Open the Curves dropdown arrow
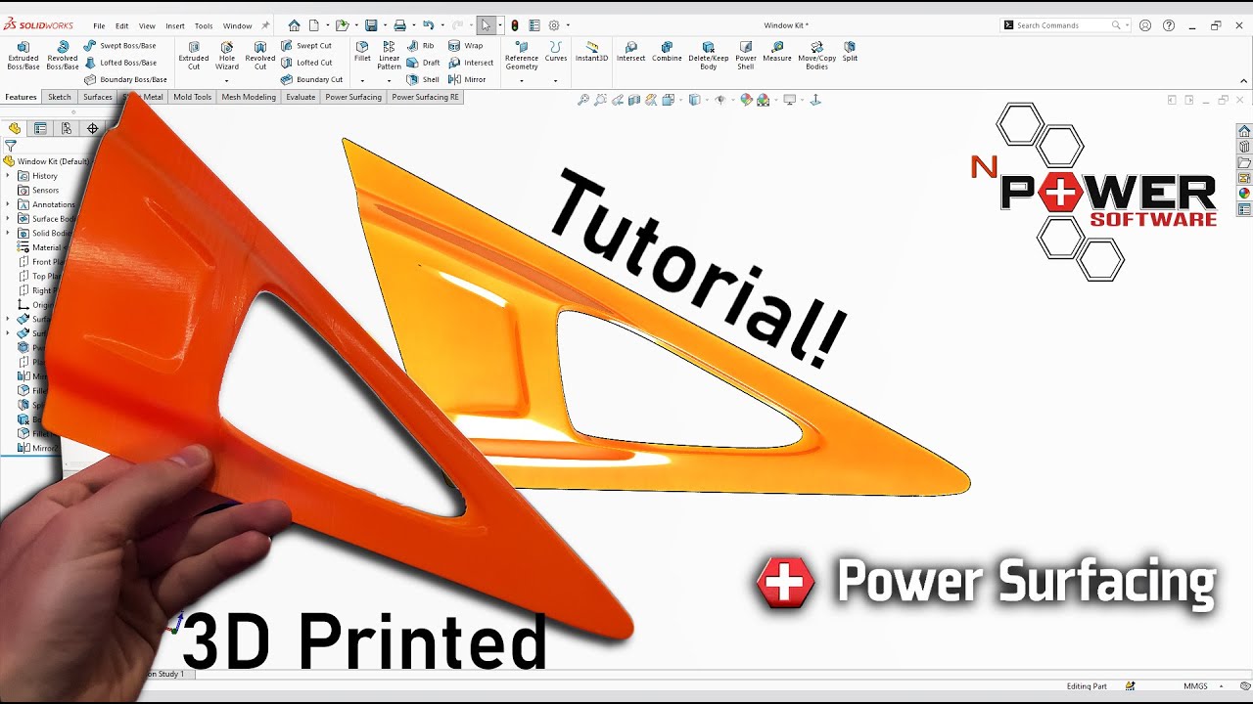1253x704 pixels. (556, 80)
